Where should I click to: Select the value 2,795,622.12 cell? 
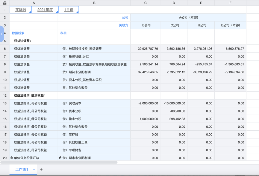[x=174, y=72]
